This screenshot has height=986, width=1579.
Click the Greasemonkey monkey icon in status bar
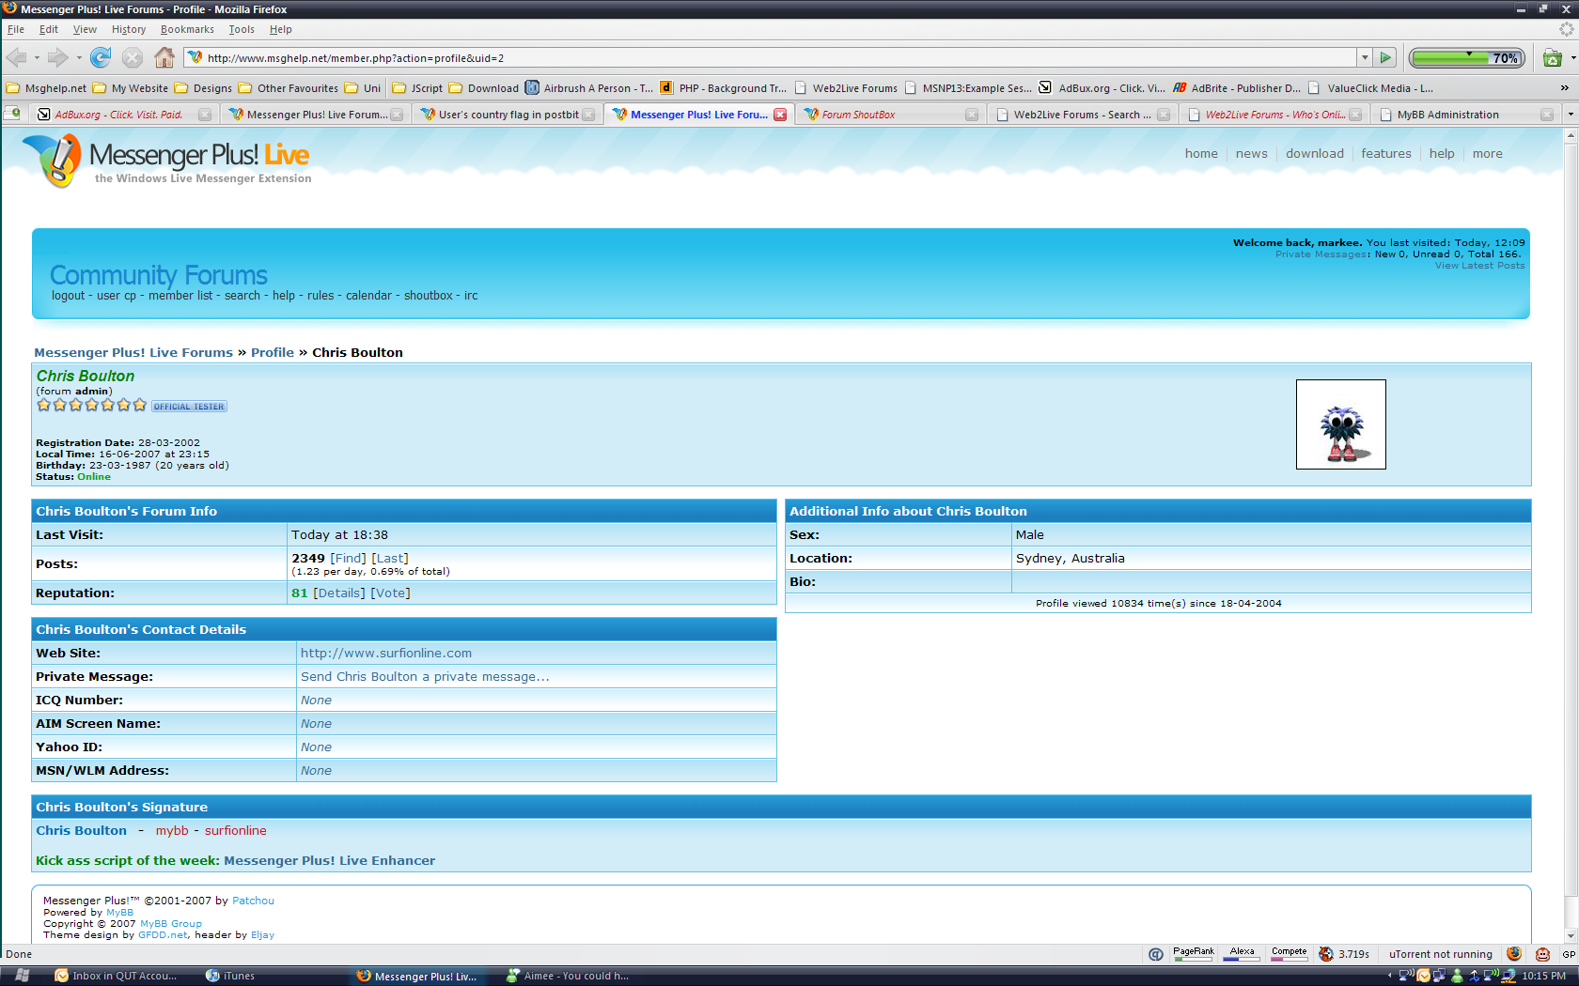1542,954
